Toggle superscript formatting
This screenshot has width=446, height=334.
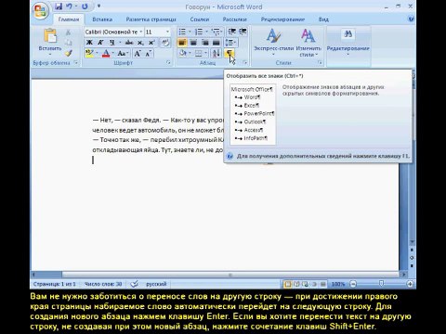pos(151,43)
